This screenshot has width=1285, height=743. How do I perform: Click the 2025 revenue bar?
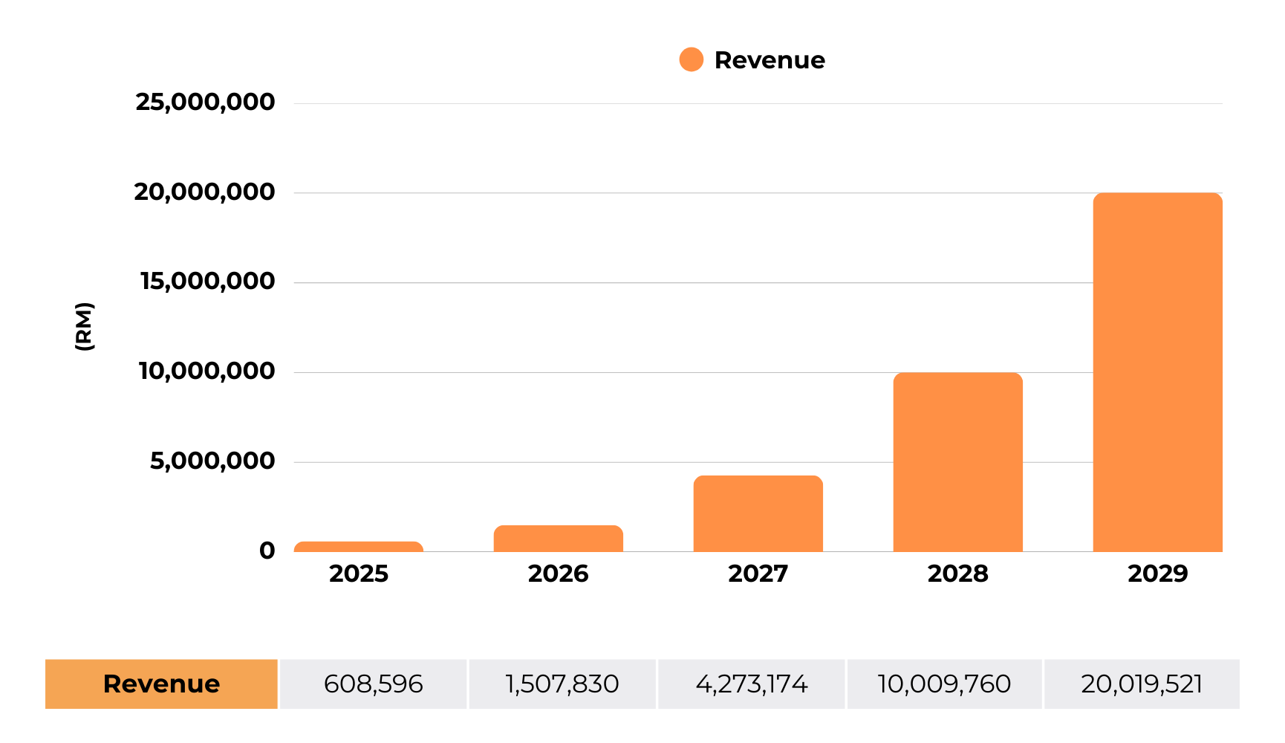359,546
